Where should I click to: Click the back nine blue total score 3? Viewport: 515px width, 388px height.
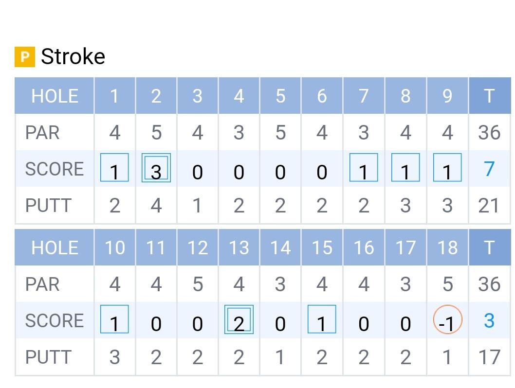489,320
